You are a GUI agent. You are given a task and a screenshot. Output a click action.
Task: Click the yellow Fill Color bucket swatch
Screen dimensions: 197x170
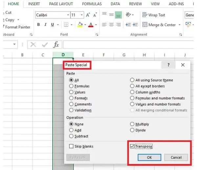80,25
